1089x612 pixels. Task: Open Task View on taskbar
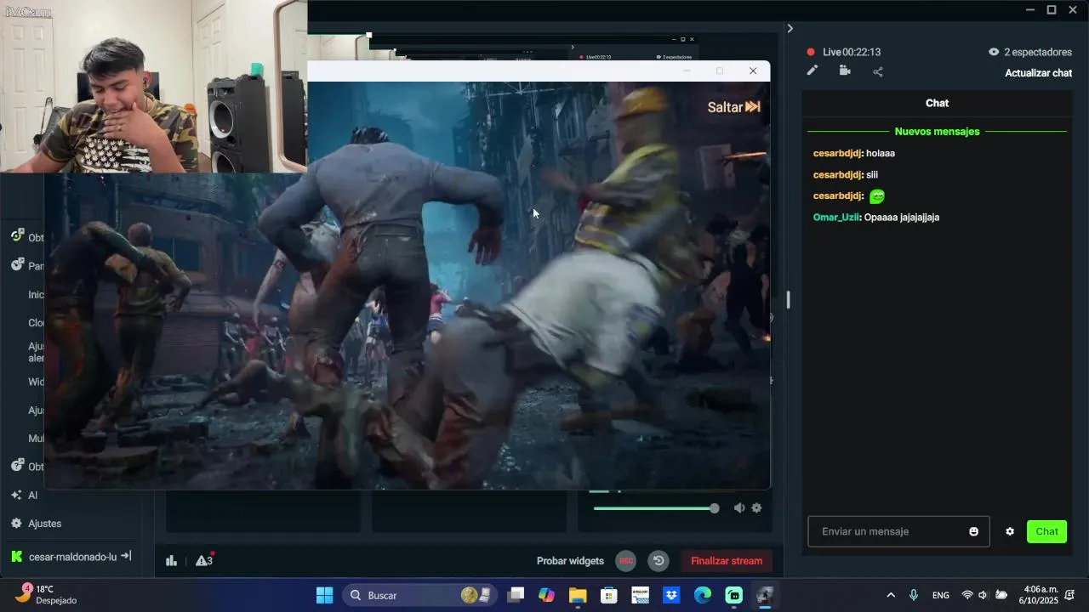pos(516,595)
